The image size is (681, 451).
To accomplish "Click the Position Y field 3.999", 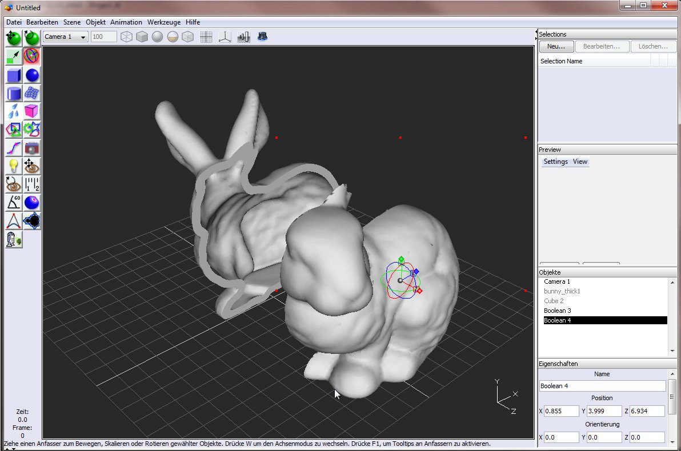I will 604,411.
